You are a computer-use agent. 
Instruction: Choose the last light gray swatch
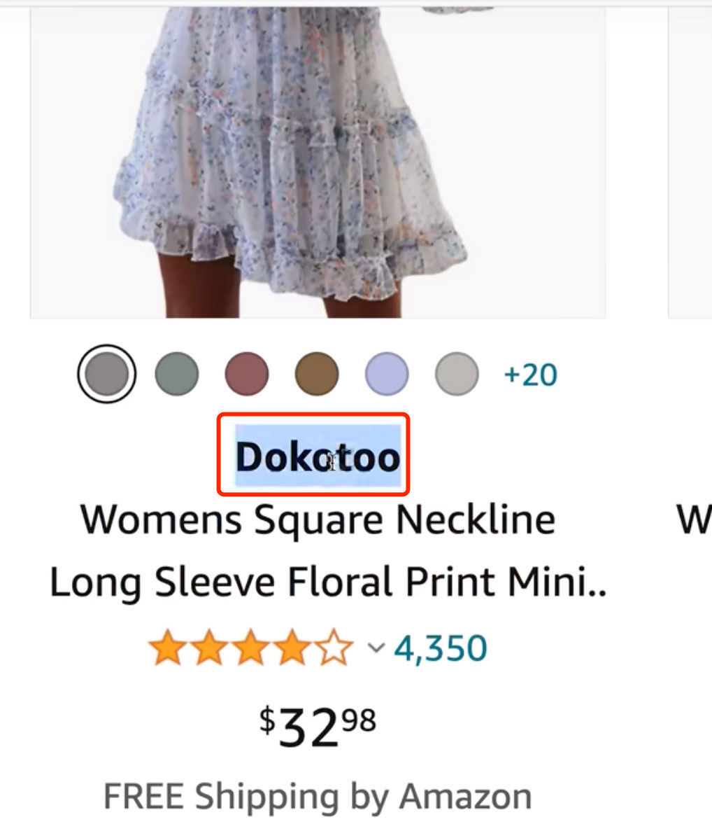tap(456, 375)
